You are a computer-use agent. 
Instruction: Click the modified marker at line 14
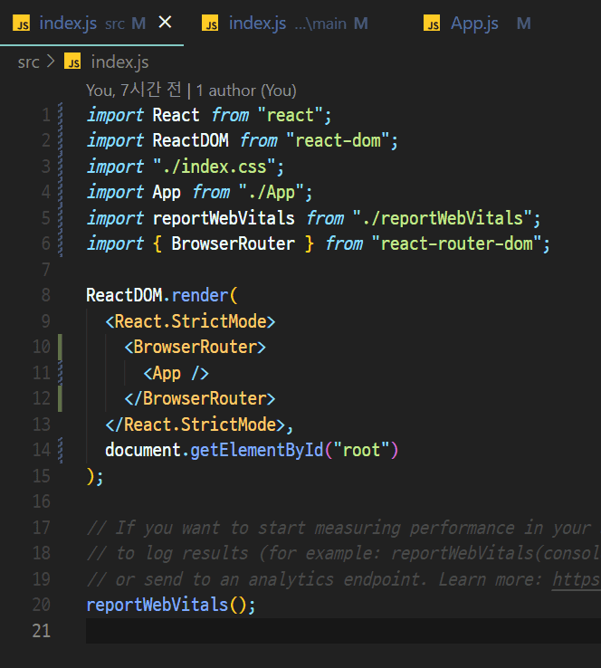[x=60, y=450]
